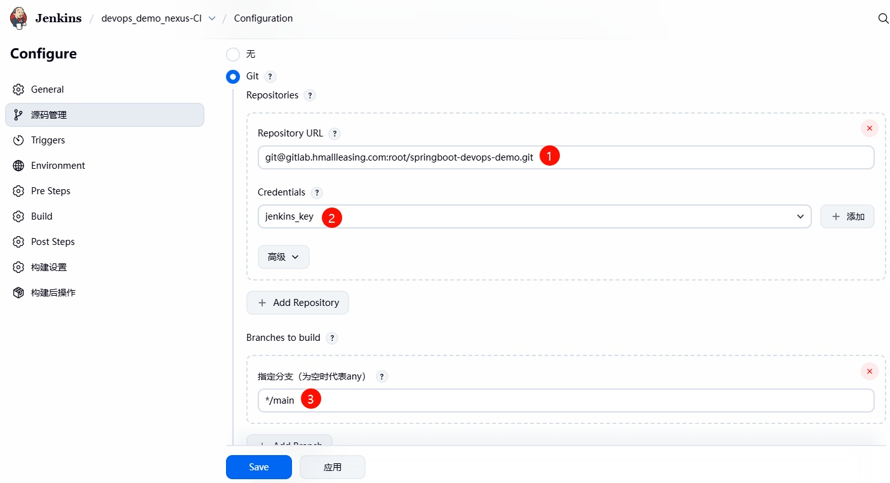Click the Jenkins butler logo icon
The height and width of the screenshot is (483, 890).
[19, 18]
